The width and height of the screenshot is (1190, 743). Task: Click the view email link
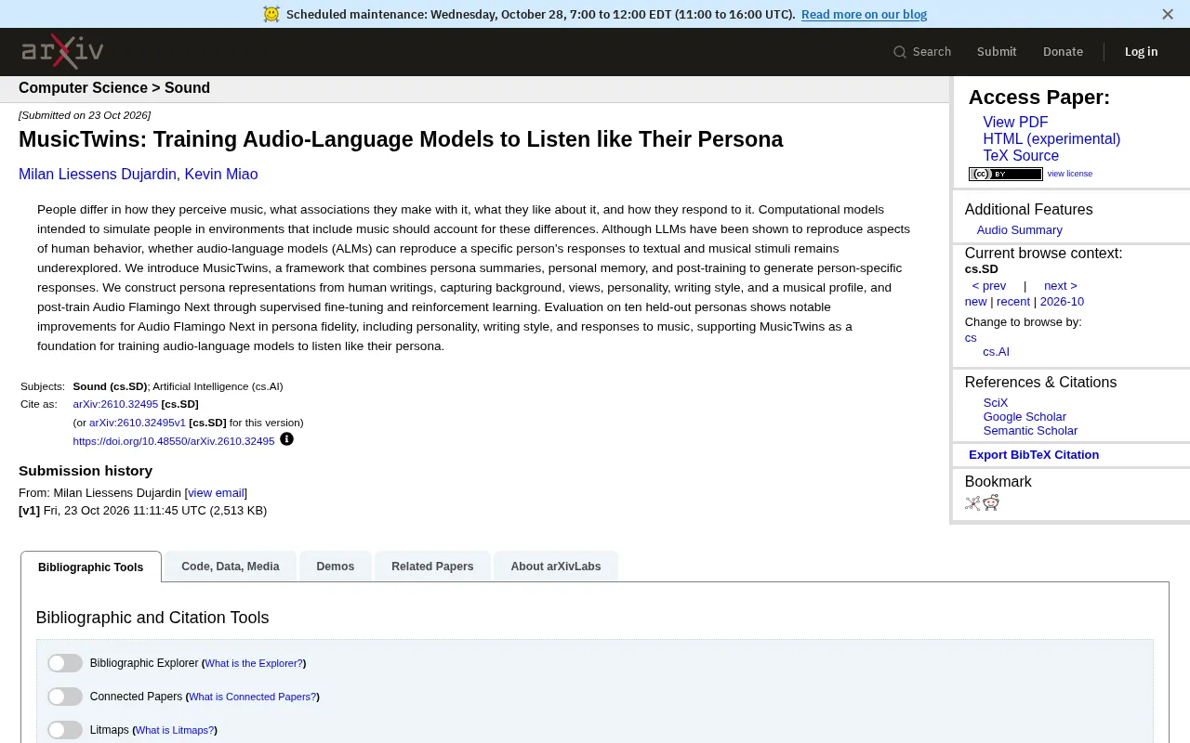[x=216, y=493]
